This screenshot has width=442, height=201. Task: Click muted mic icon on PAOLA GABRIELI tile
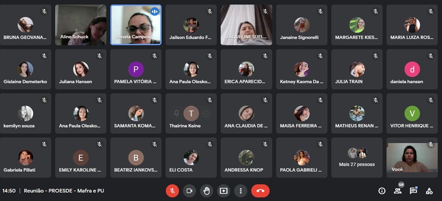click(x=320, y=144)
